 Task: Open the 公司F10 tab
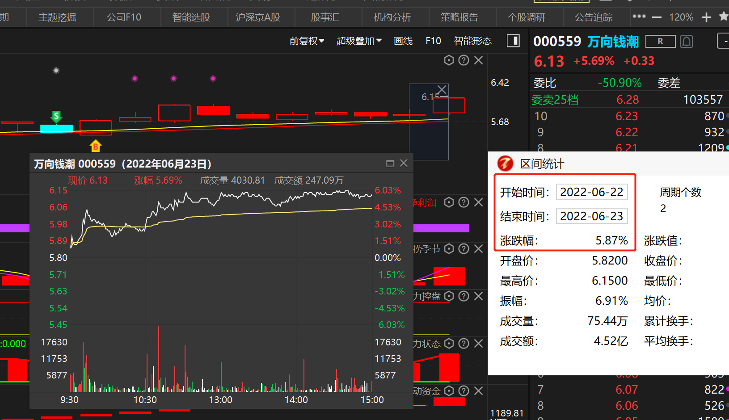coord(124,17)
